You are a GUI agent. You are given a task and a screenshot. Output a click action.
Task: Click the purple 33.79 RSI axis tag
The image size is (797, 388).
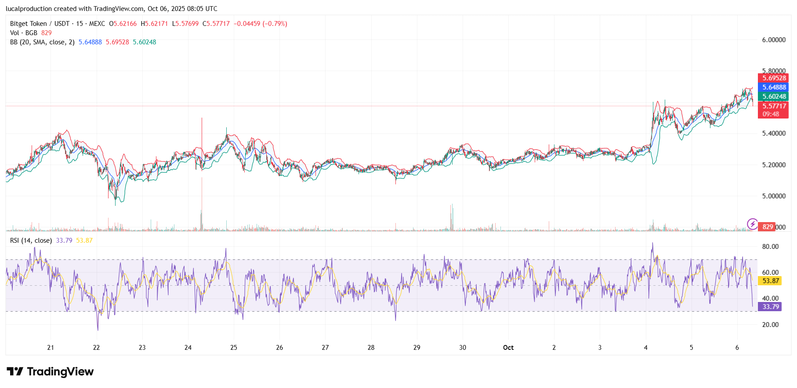[770, 307]
